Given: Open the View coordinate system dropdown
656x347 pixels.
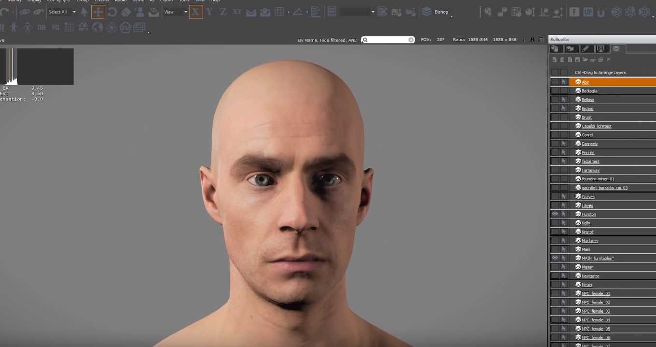Looking at the screenshot, I should pyautogui.click(x=175, y=12).
